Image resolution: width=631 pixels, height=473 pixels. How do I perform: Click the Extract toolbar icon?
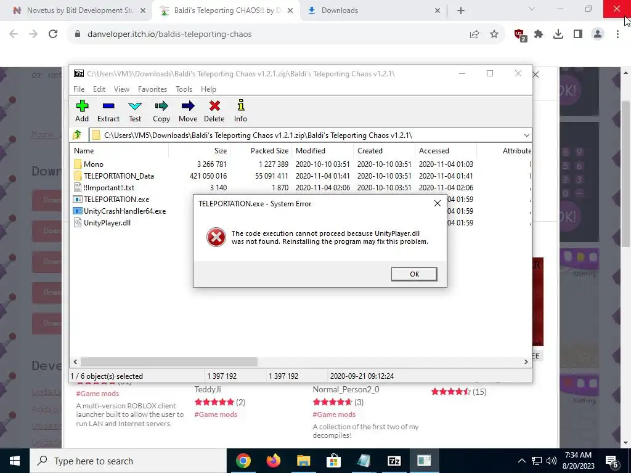108,111
